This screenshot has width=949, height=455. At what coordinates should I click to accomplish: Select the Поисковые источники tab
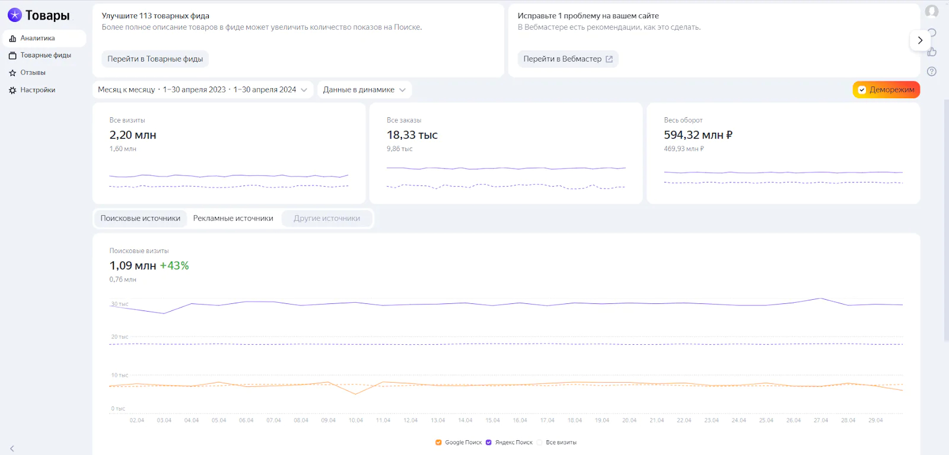141,219
